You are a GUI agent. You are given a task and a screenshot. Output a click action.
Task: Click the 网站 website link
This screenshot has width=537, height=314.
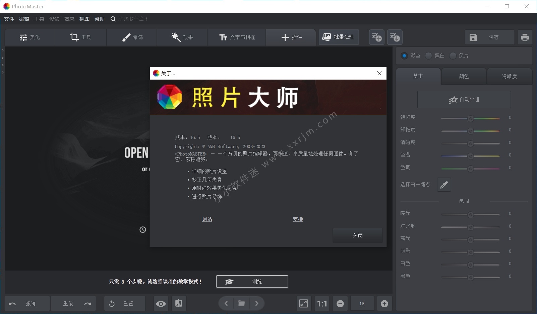coord(207,219)
